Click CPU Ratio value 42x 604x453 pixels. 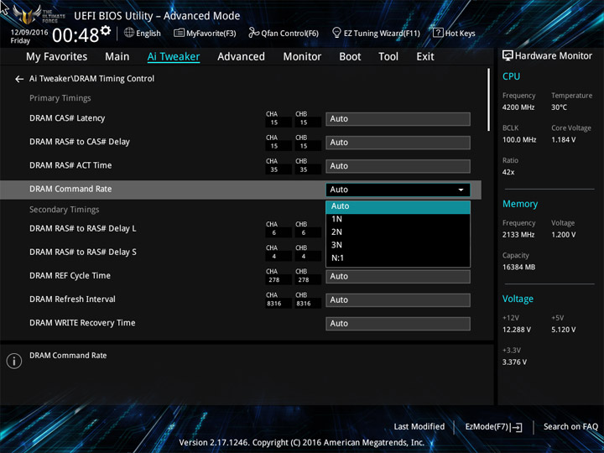pos(508,172)
